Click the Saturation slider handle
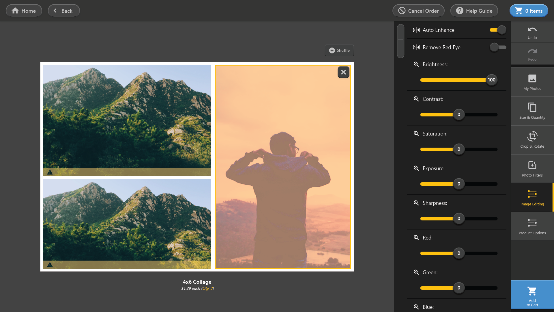 click(459, 149)
